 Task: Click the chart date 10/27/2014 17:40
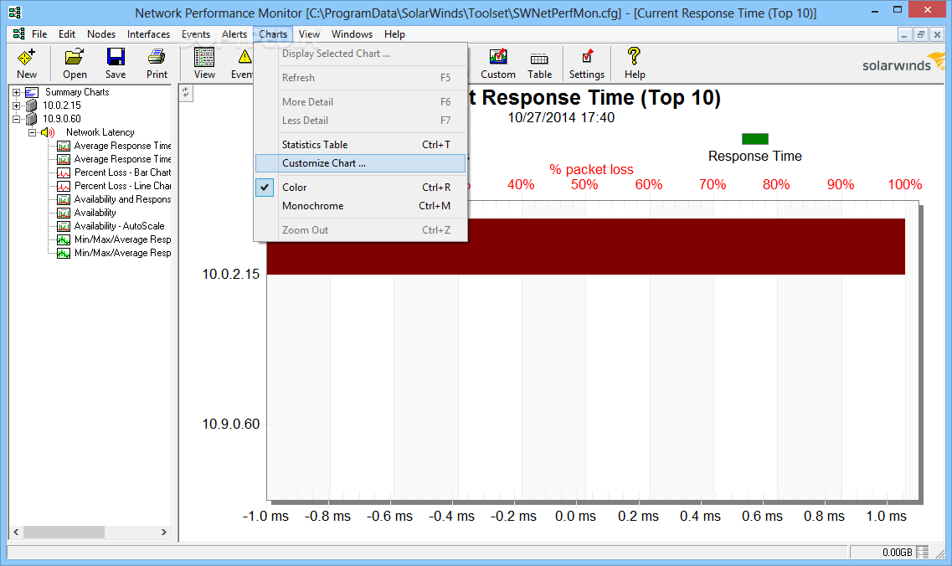click(x=561, y=118)
